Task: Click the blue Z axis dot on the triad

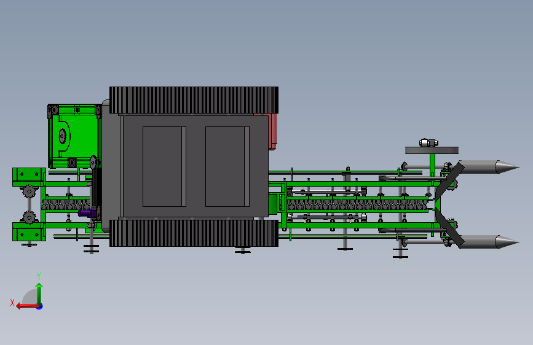Action: pos(40,306)
